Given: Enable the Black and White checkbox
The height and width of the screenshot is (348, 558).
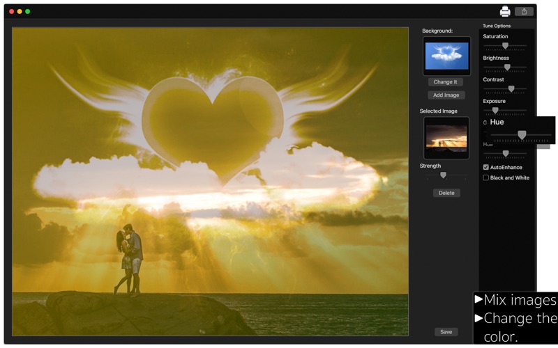Looking at the screenshot, I should coord(485,177).
